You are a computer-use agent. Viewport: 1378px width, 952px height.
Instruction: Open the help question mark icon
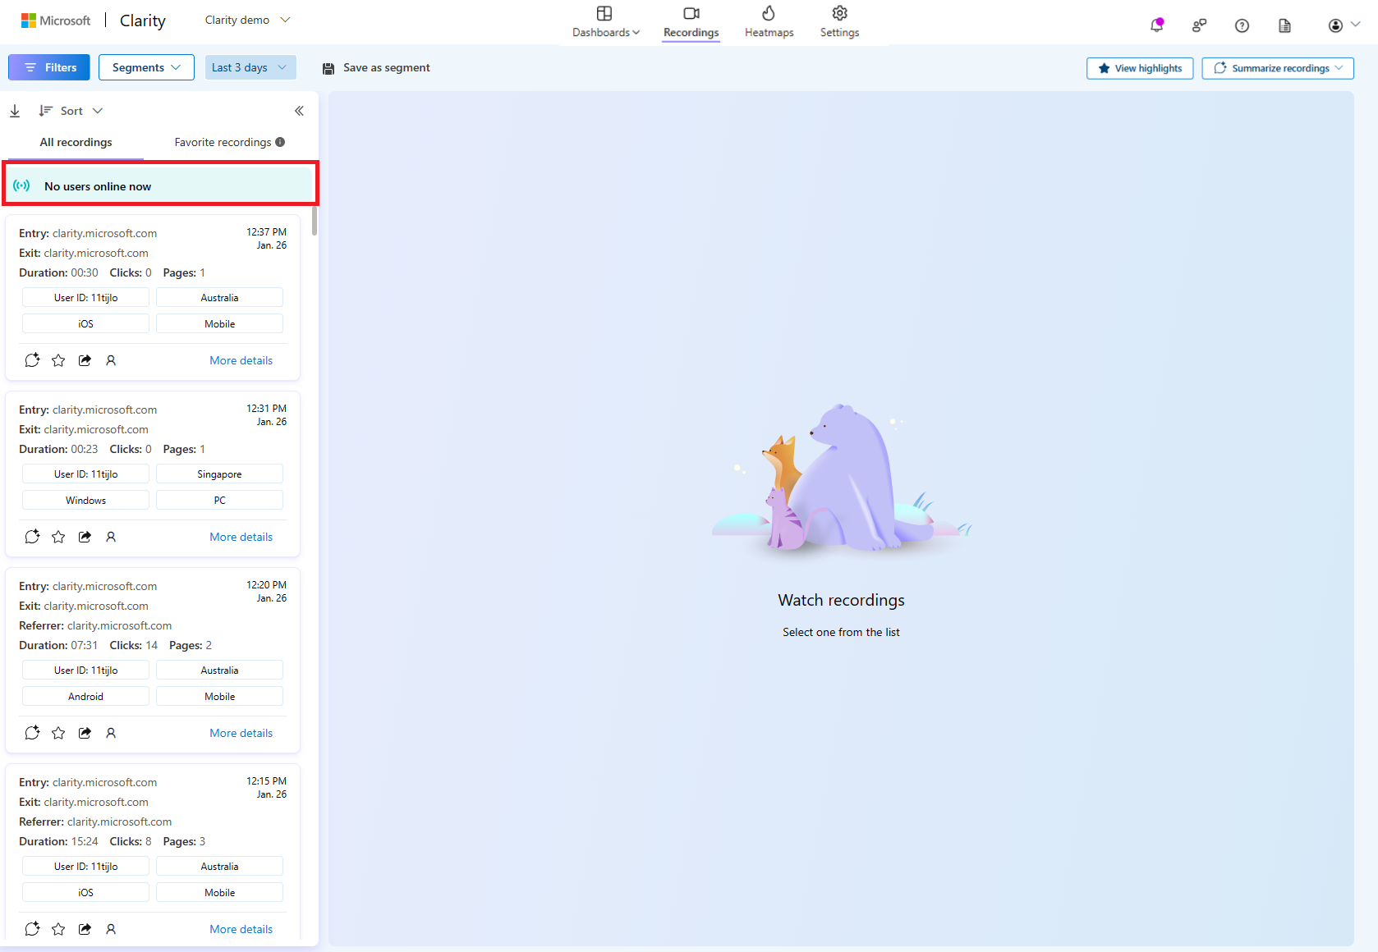1242,25
